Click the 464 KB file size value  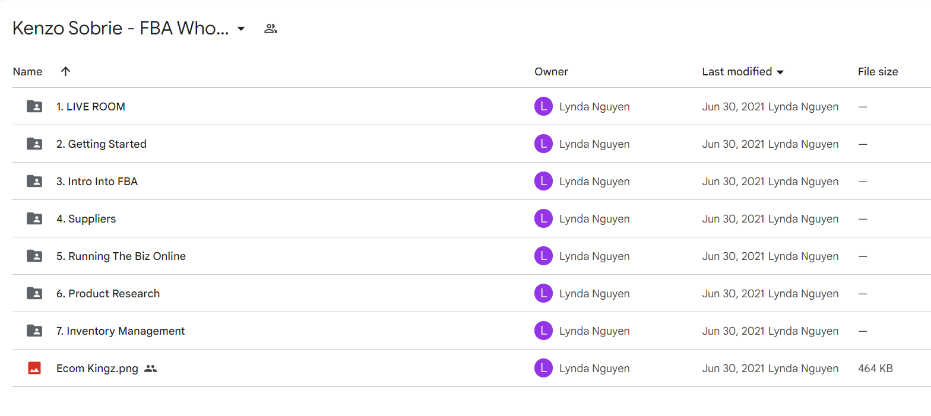pyautogui.click(x=875, y=369)
